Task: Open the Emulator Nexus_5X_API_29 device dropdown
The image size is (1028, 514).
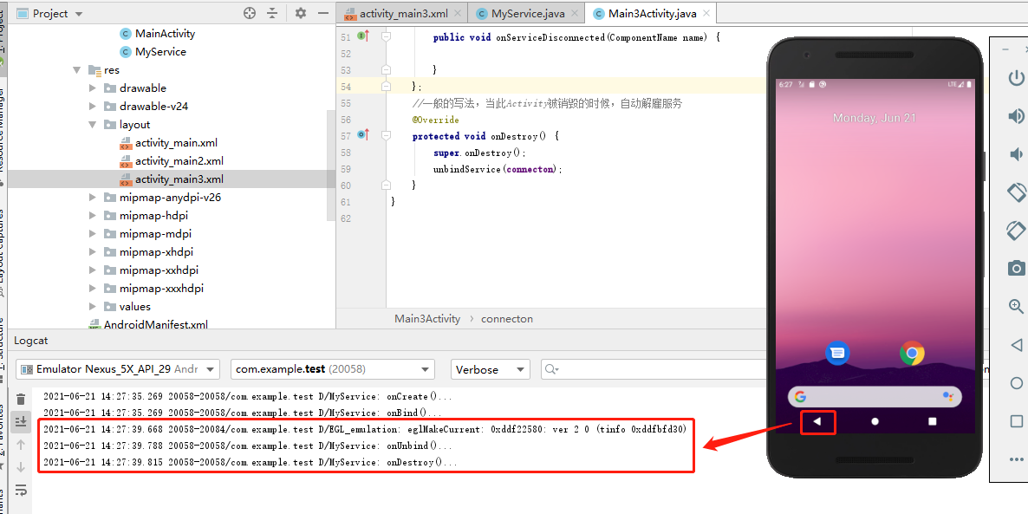Action: click(x=118, y=369)
